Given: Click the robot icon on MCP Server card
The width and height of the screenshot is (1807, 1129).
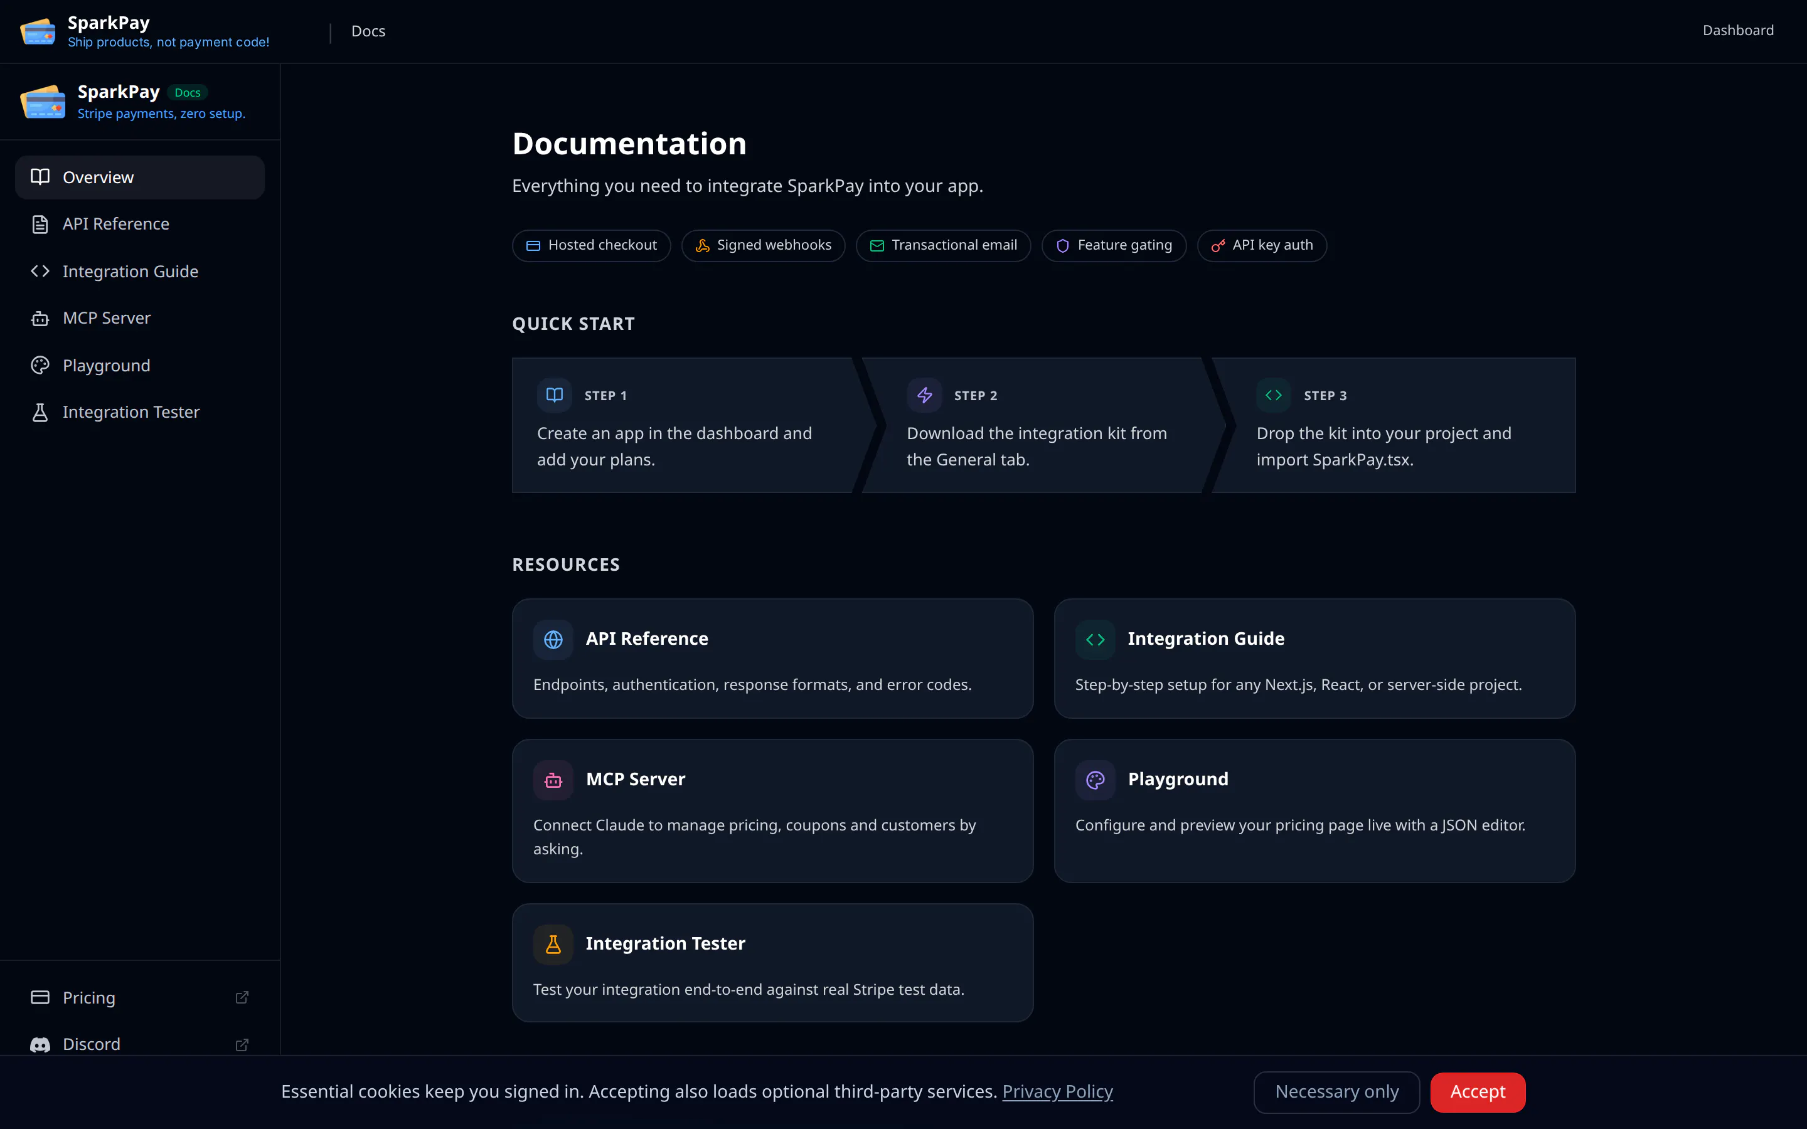Looking at the screenshot, I should point(553,780).
